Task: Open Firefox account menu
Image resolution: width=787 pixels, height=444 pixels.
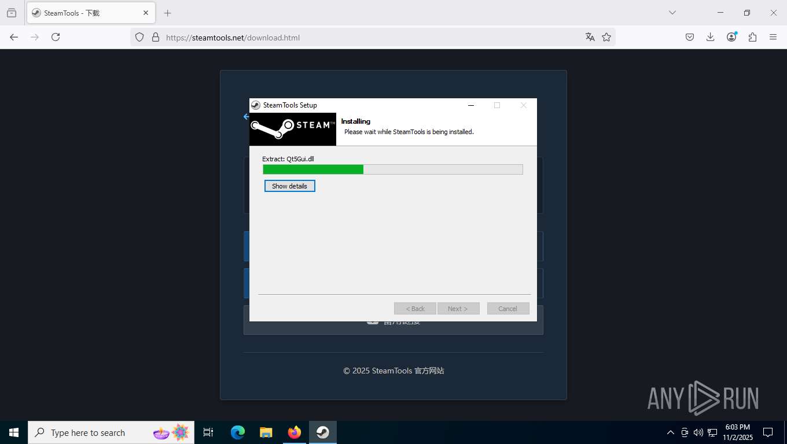Action: [x=731, y=37]
